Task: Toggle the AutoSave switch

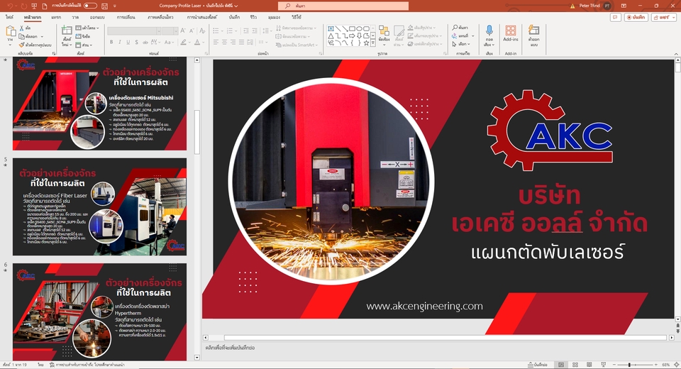Action: 90,6
